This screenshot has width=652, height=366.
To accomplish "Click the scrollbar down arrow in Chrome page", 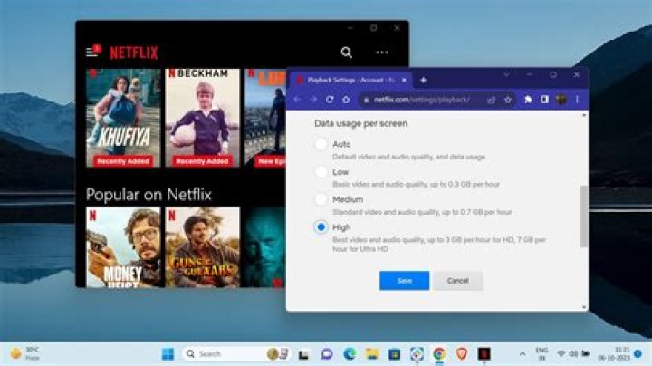I will [x=584, y=307].
